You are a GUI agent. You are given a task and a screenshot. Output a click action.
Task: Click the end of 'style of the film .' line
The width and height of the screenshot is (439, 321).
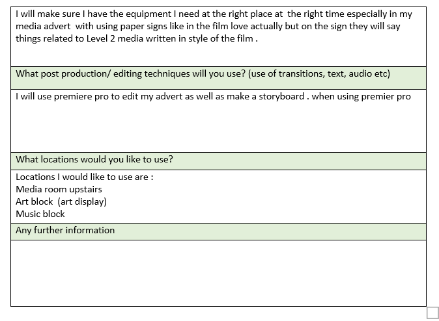click(258, 38)
